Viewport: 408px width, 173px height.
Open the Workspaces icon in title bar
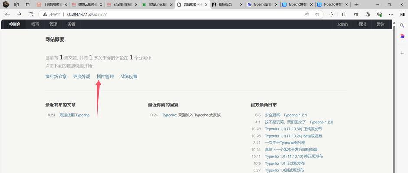click(x=16, y=4)
